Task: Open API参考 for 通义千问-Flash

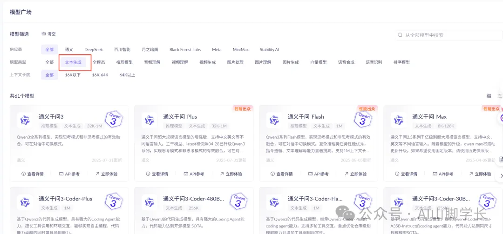Action: coord(318,174)
